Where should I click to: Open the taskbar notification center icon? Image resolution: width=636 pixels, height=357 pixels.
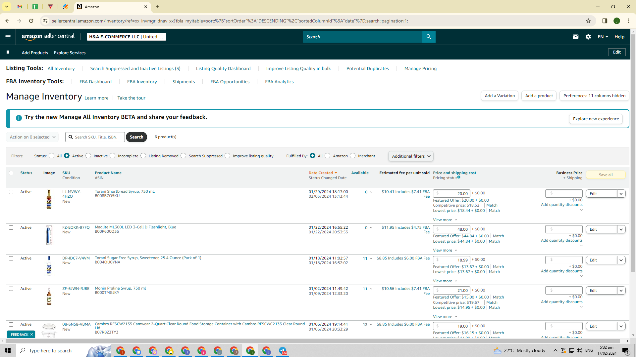pyautogui.click(x=625, y=350)
